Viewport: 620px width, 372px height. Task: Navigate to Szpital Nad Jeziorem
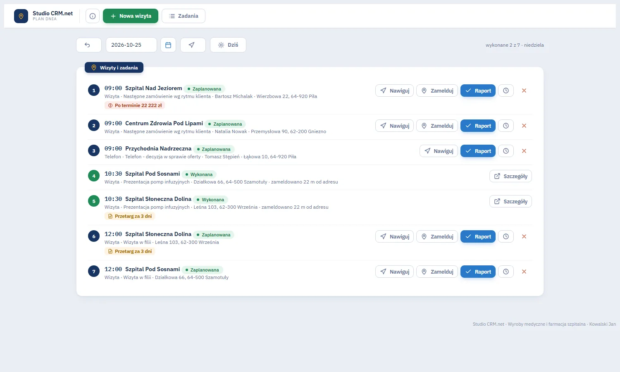394,91
